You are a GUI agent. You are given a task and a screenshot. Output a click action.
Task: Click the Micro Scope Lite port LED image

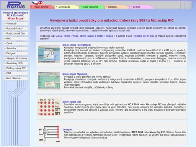pyautogui.click(x=49, y=107)
